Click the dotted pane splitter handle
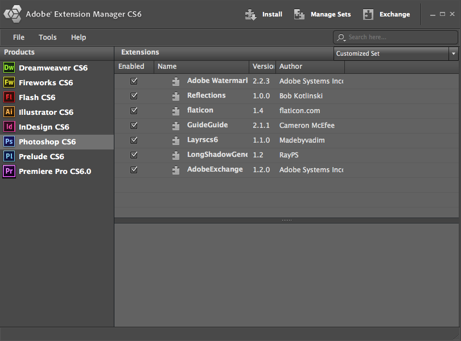 pos(287,220)
